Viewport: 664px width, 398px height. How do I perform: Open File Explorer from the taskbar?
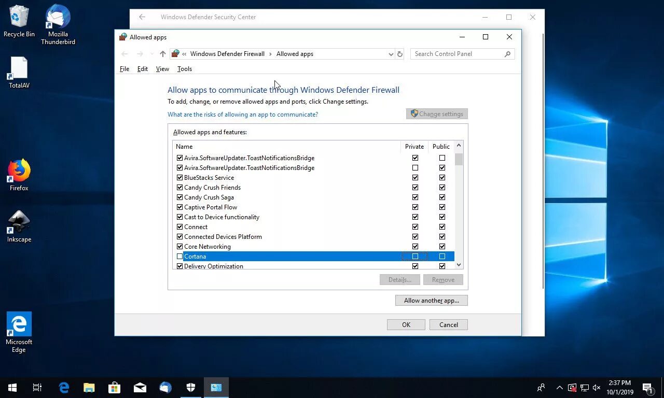point(89,387)
